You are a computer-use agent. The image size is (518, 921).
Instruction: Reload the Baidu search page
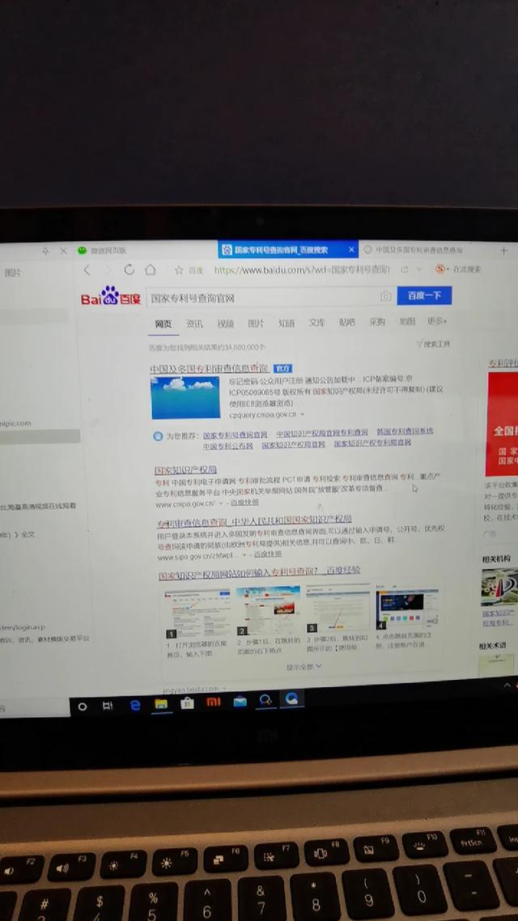pyautogui.click(x=129, y=270)
